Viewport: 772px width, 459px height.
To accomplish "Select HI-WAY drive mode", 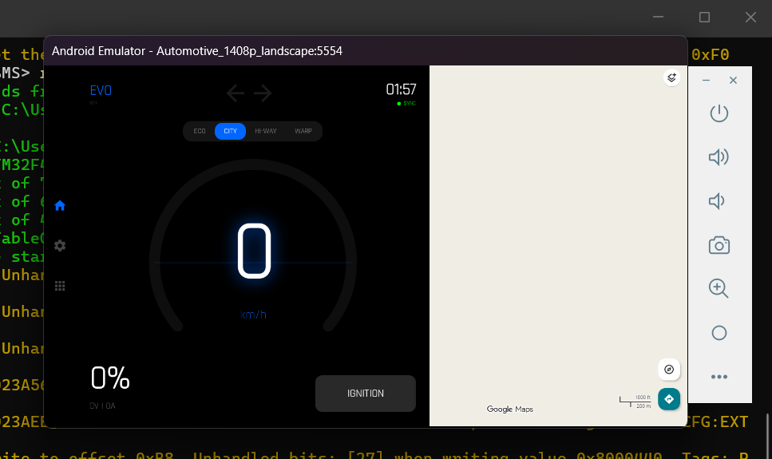I will click(266, 131).
